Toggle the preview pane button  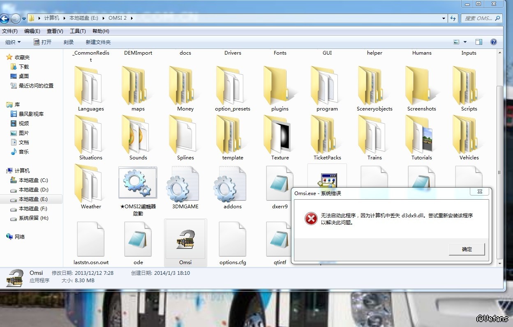pyautogui.click(x=478, y=42)
